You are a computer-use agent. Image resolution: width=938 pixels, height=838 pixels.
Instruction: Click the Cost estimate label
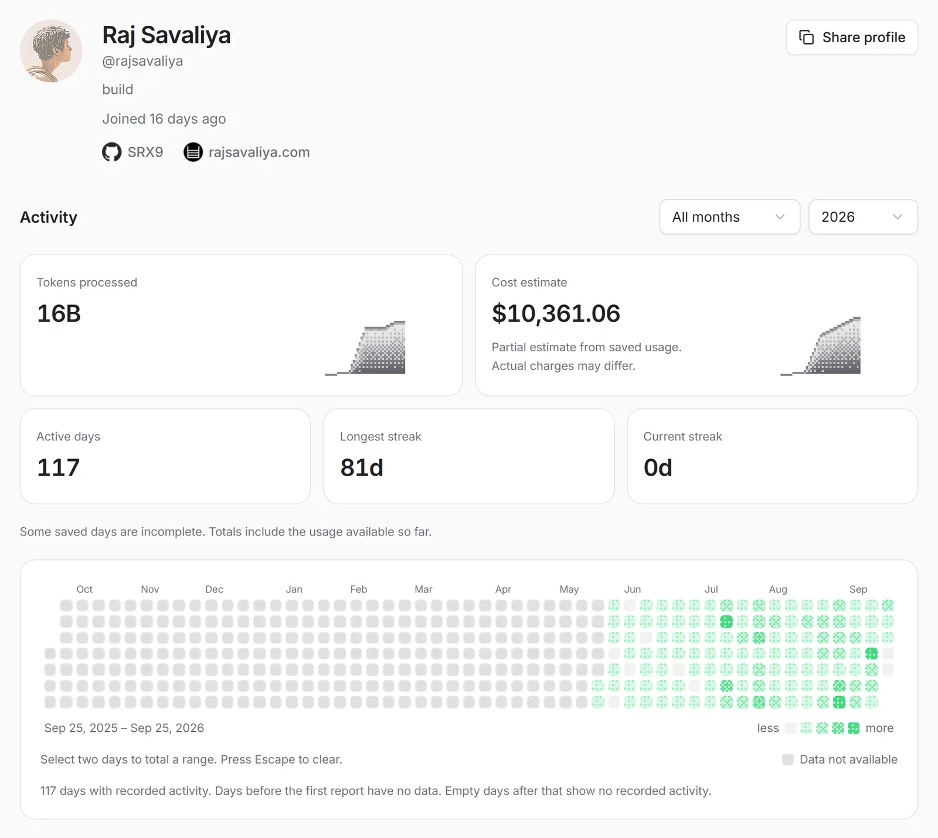coord(529,283)
